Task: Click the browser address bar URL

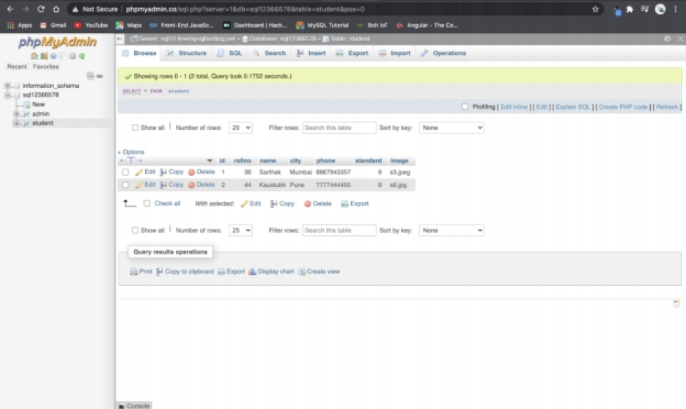Action: pyautogui.click(x=245, y=10)
